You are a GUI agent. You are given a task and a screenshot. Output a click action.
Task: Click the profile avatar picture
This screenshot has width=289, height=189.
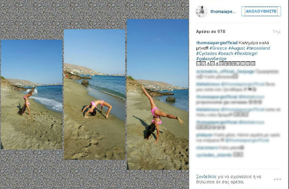pyautogui.click(x=201, y=11)
